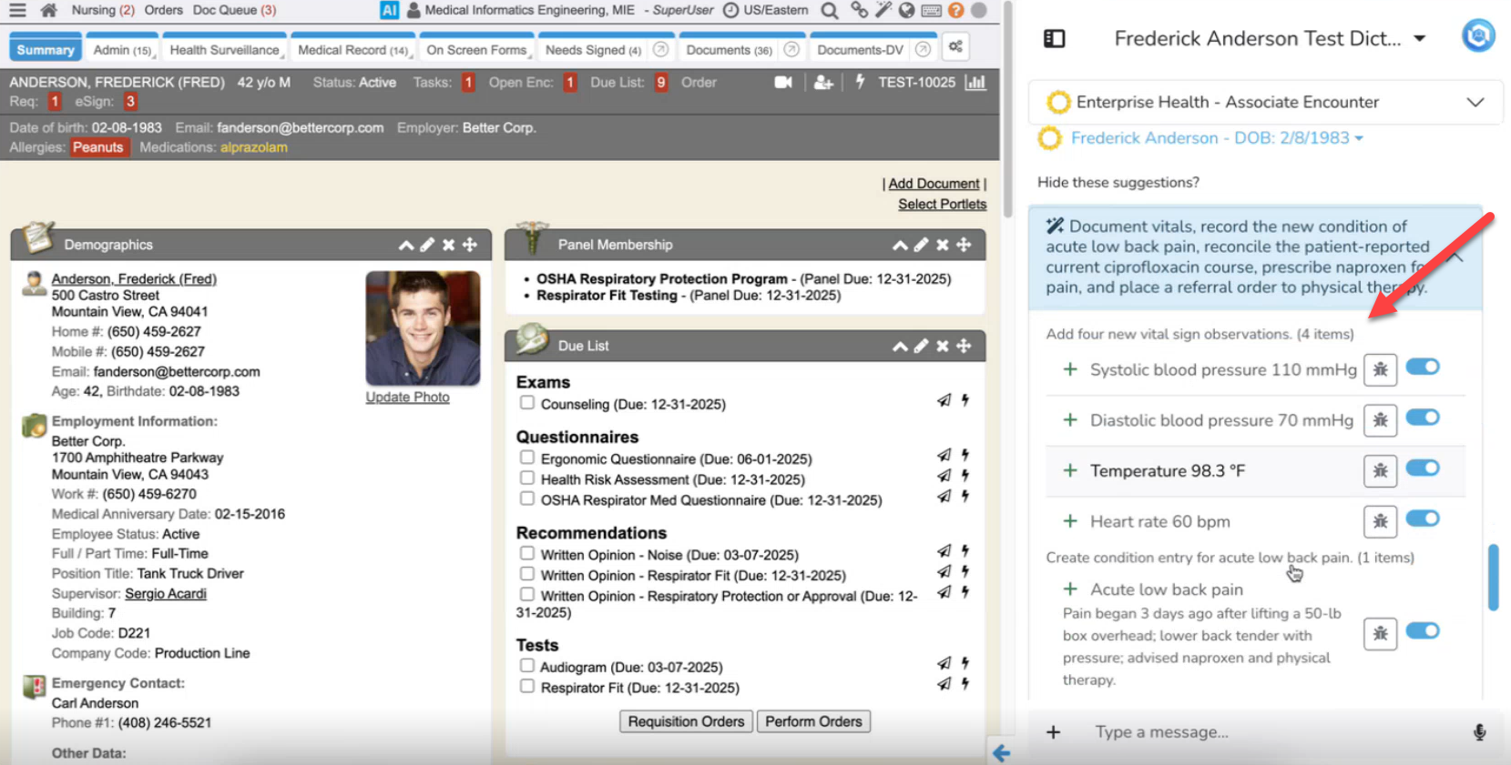
Task: Toggle the sidebar panel layout icon
Action: (x=1054, y=38)
